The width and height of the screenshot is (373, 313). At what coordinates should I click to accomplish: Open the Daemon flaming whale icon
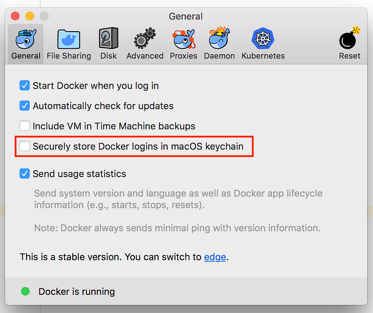(219, 38)
